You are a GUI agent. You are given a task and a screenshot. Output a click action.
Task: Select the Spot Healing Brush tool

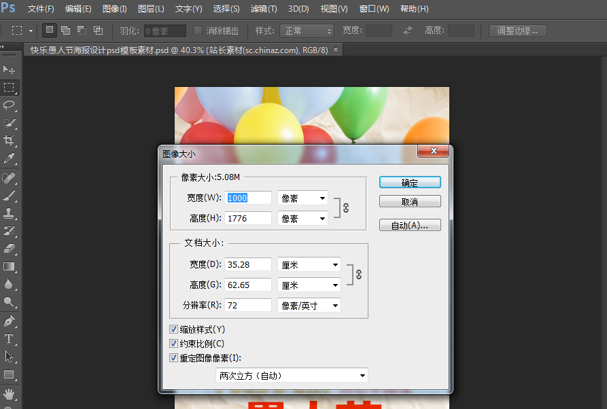coord(9,178)
